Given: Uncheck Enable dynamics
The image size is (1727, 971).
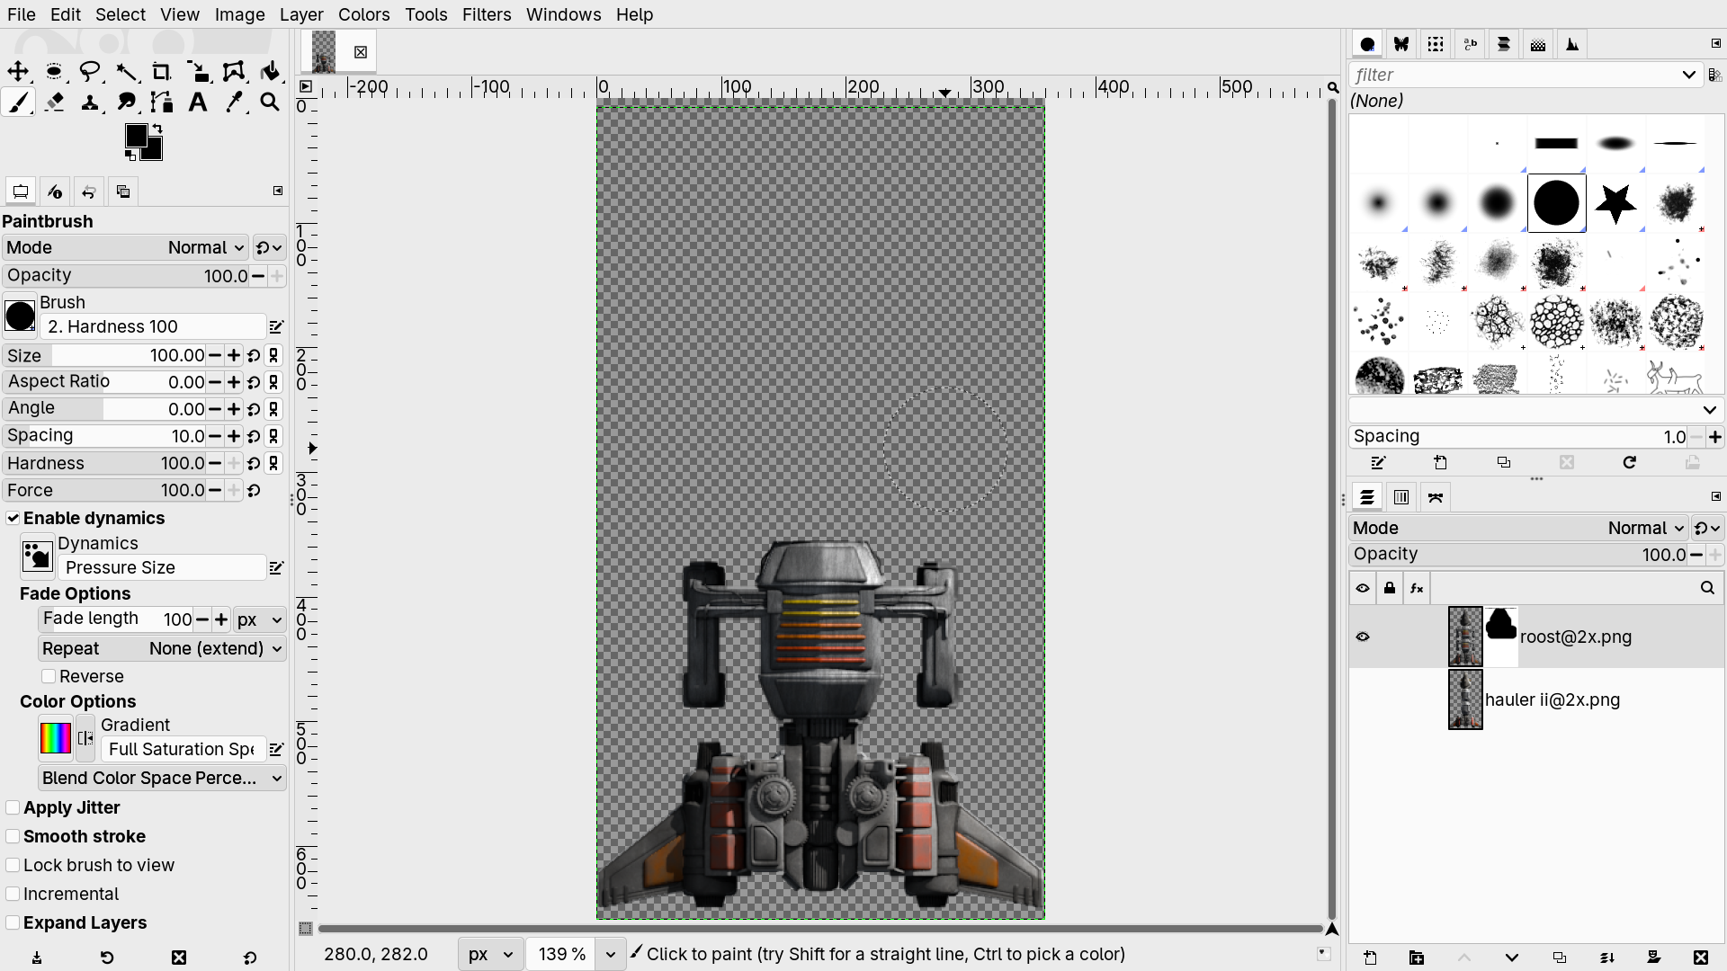Looking at the screenshot, I should pyautogui.click(x=13, y=518).
